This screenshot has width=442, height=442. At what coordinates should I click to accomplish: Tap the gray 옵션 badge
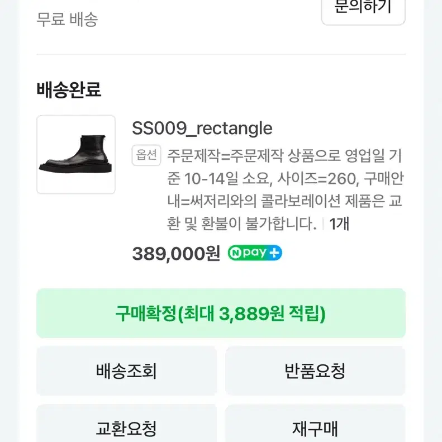147,155
